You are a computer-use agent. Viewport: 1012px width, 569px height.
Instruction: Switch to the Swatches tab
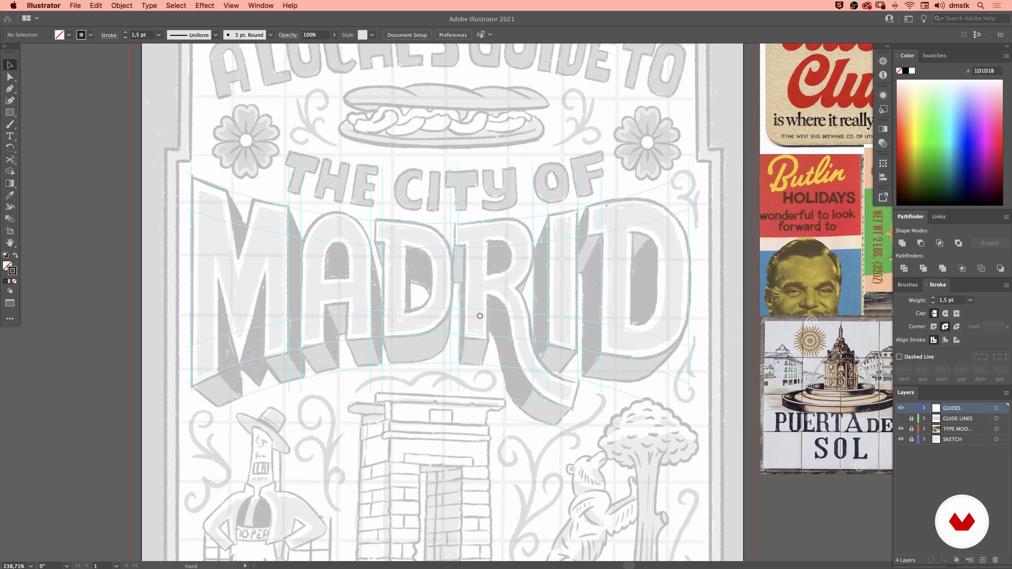pyautogui.click(x=934, y=55)
